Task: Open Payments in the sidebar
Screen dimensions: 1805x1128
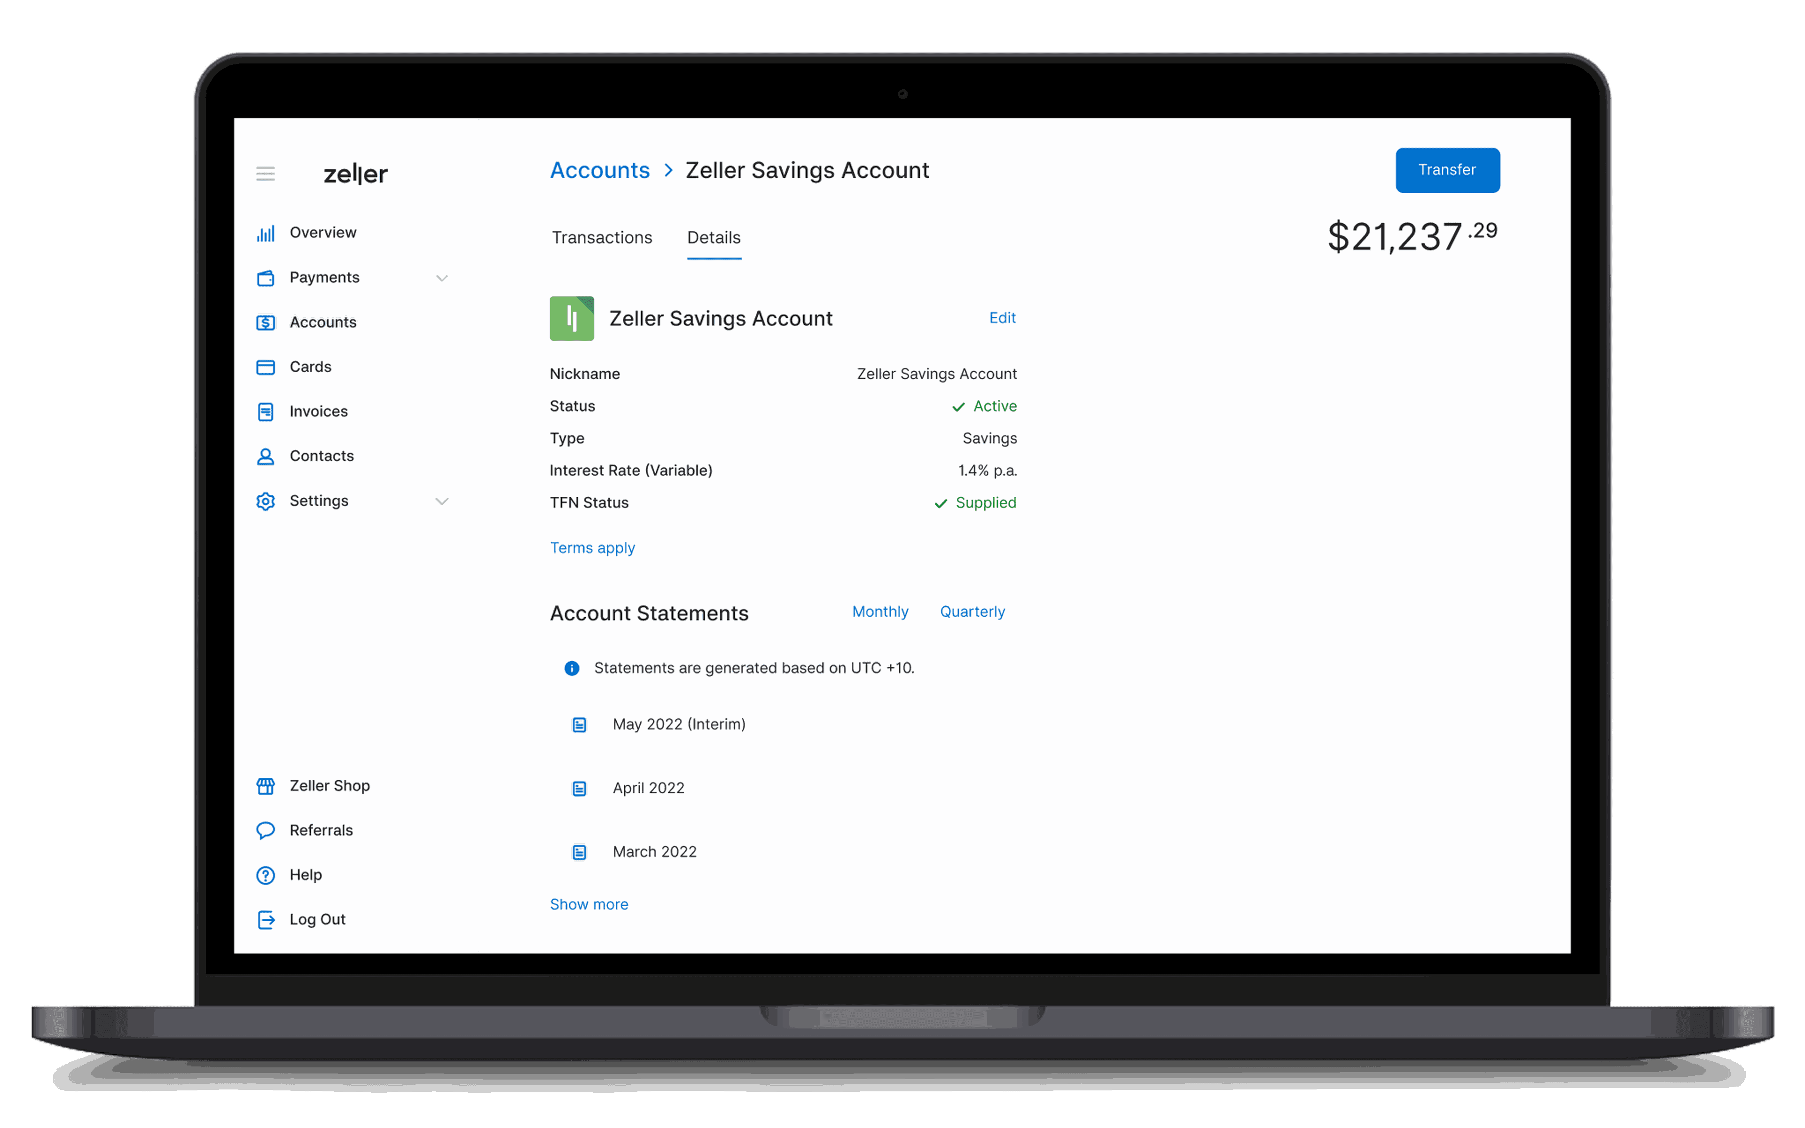Action: 324,277
